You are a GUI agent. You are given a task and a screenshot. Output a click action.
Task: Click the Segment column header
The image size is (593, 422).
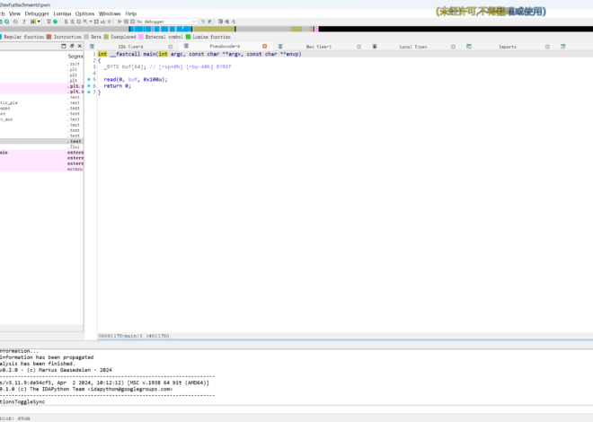(x=75, y=57)
